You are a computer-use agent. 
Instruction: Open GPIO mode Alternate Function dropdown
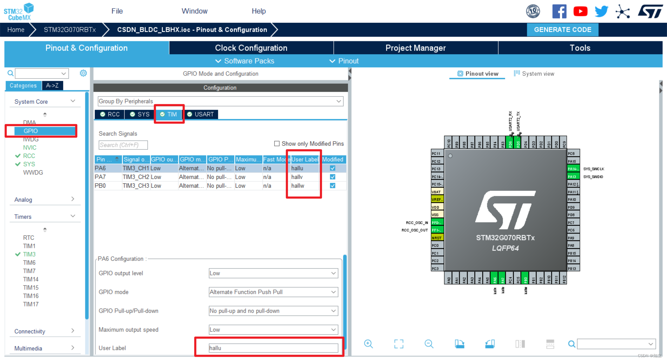[273, 292]
